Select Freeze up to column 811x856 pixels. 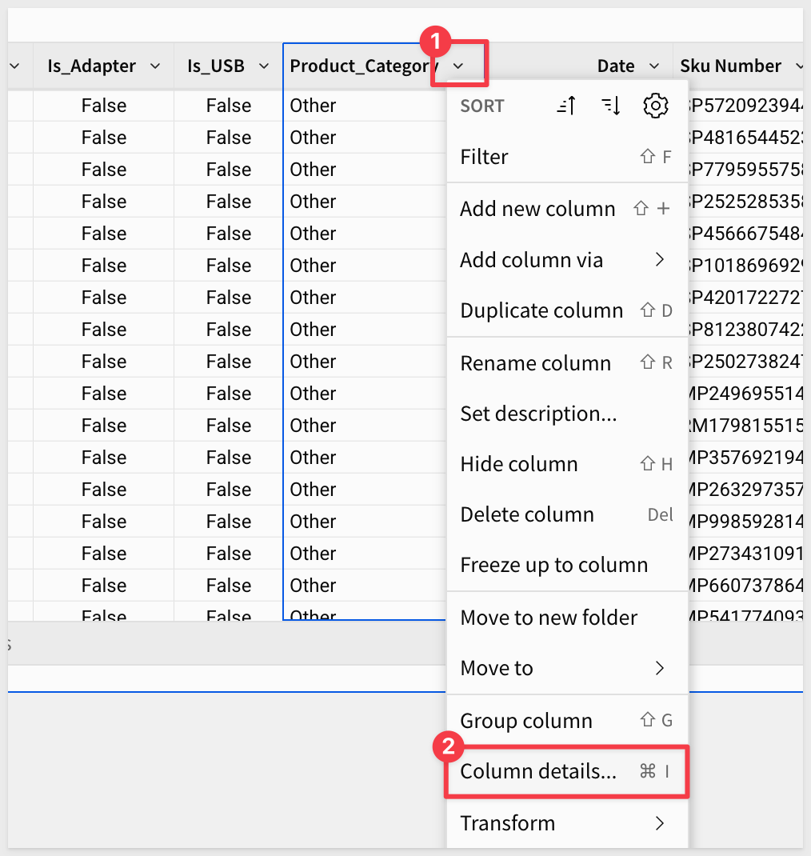[553, 565]
